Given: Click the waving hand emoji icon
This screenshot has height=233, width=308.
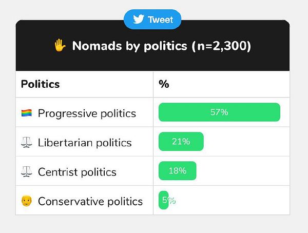Looking at the screenshot, I should pos(60,46).
